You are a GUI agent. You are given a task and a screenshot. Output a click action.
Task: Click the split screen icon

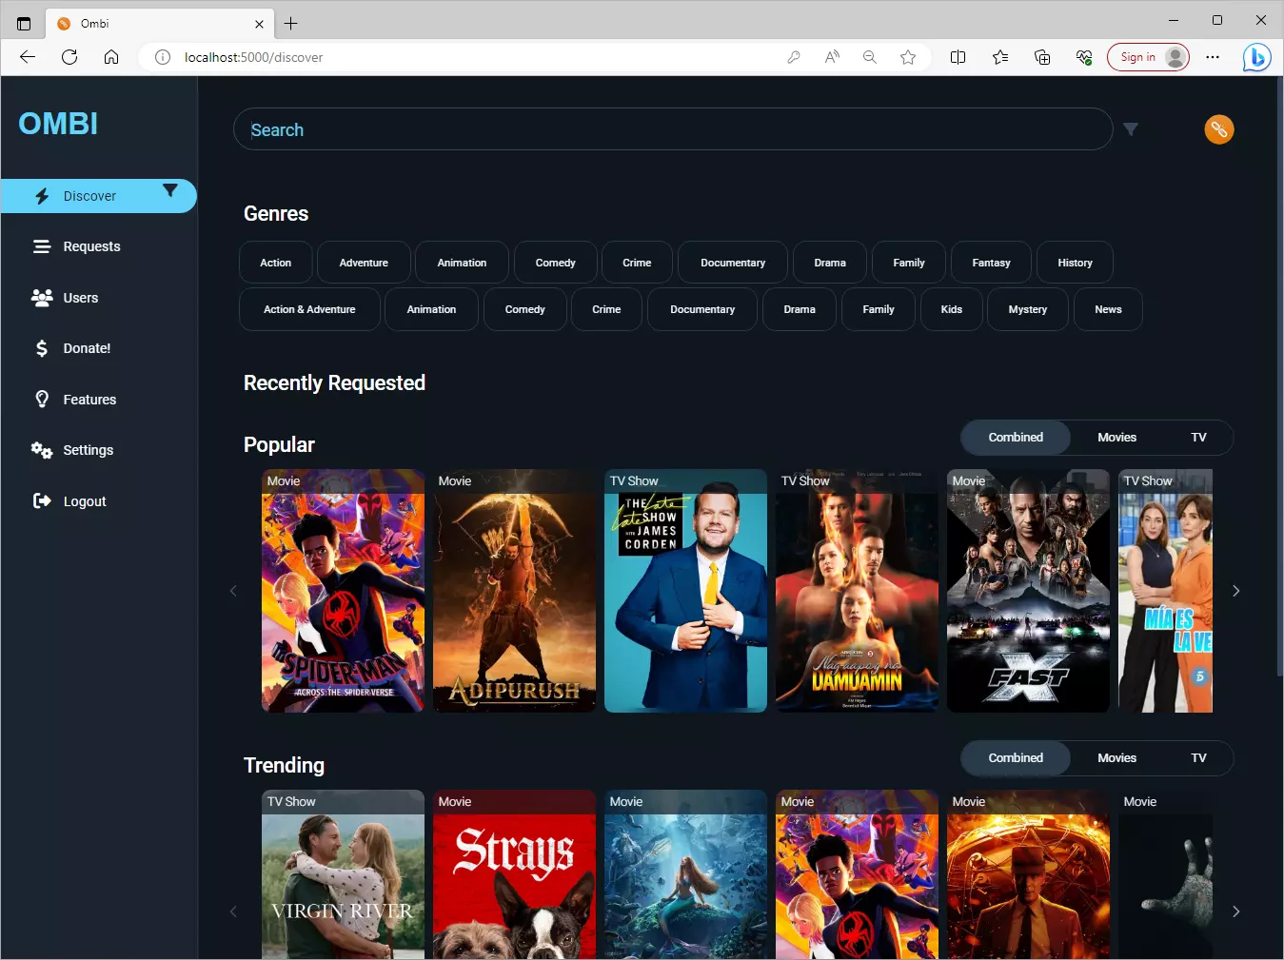(958, 57)
